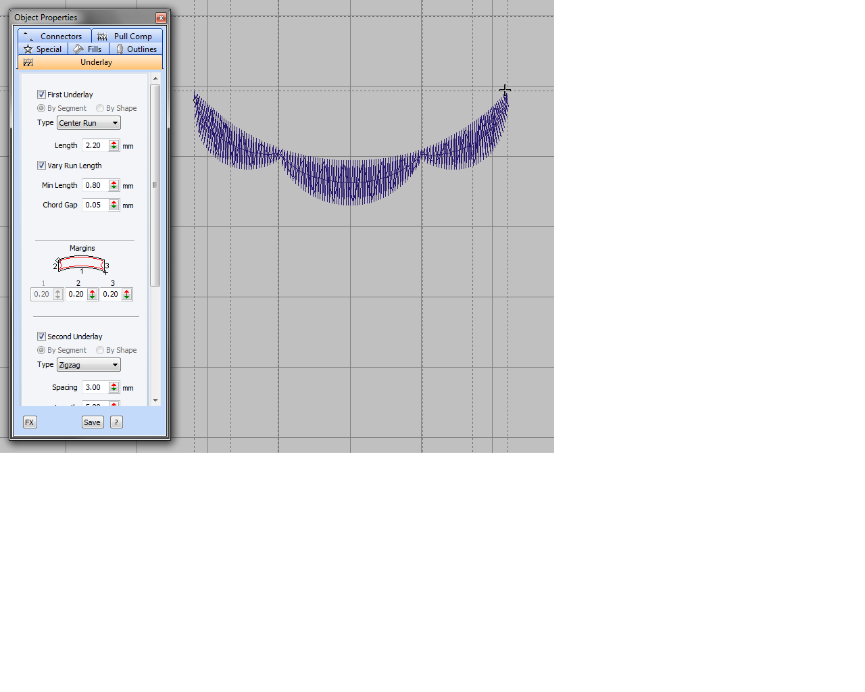Click the FX button
Screen dimensions: 865x692
(30, 422)
